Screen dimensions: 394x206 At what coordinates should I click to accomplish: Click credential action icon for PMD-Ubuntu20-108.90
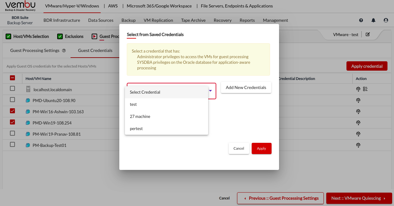358,100
